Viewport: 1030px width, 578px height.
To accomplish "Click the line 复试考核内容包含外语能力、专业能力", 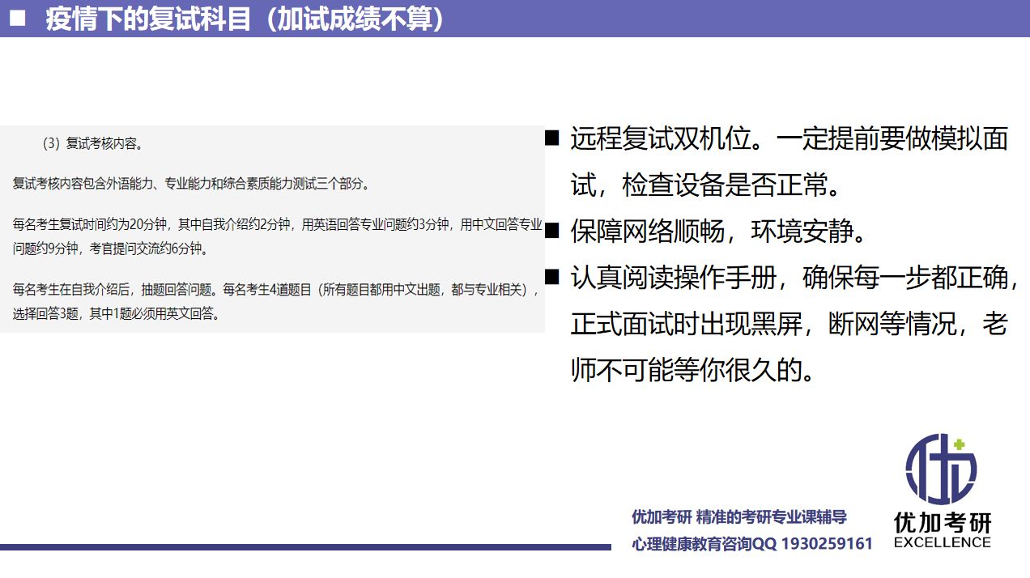I will click(x=192, y=184).
